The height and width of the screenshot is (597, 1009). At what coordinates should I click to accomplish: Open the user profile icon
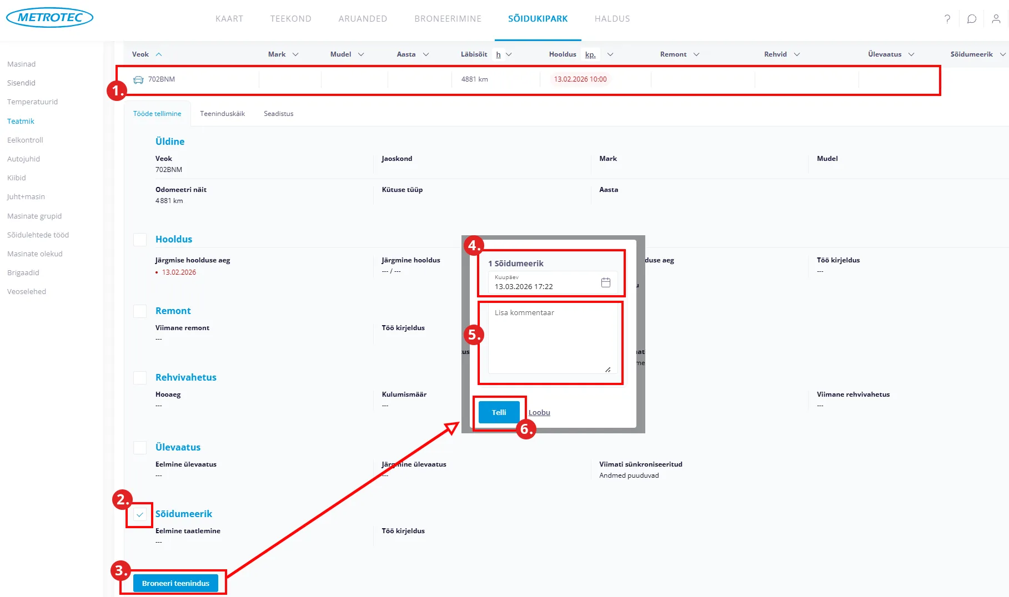coord(996,19)
